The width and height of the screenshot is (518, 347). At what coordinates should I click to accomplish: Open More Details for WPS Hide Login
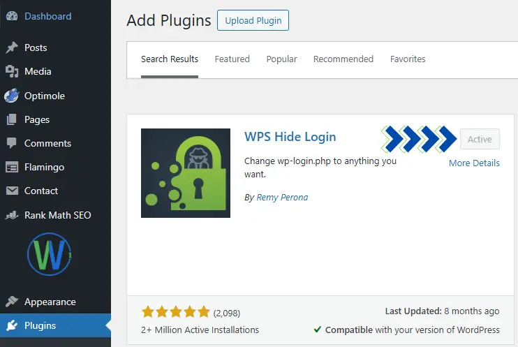[x=474, y=163]
